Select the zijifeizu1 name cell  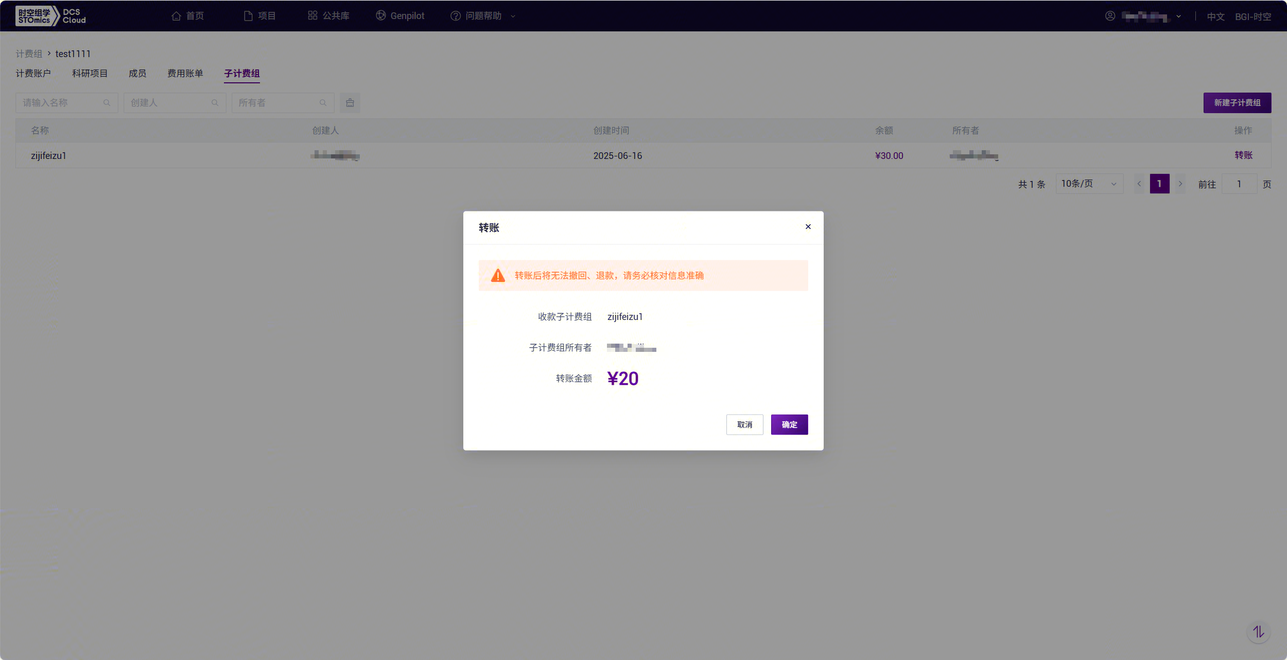(48, 156)
